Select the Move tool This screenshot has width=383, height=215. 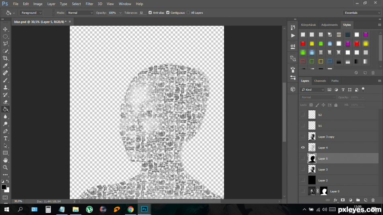click(5, 29)
